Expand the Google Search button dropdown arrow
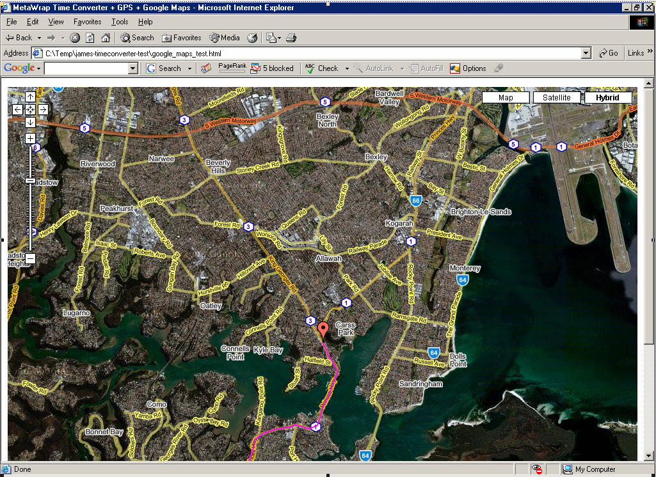 point(189,68)
